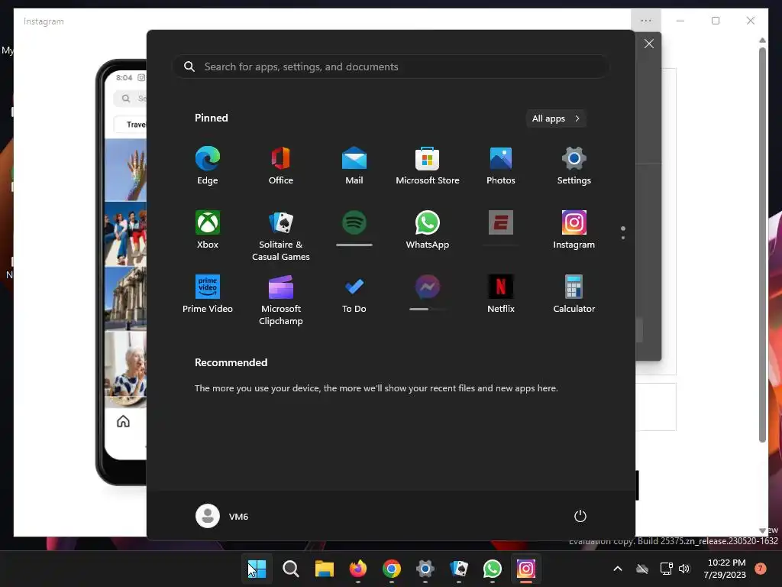Open Settings from pinned apps
This screenshot has width=782, height=587.
pos(574,166)
